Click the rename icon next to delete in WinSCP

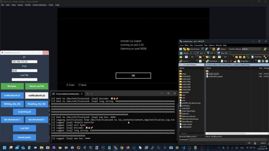tap(235, 61)
